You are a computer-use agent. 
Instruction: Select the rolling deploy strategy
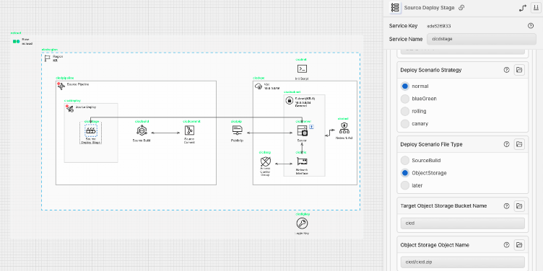point(405,111)
